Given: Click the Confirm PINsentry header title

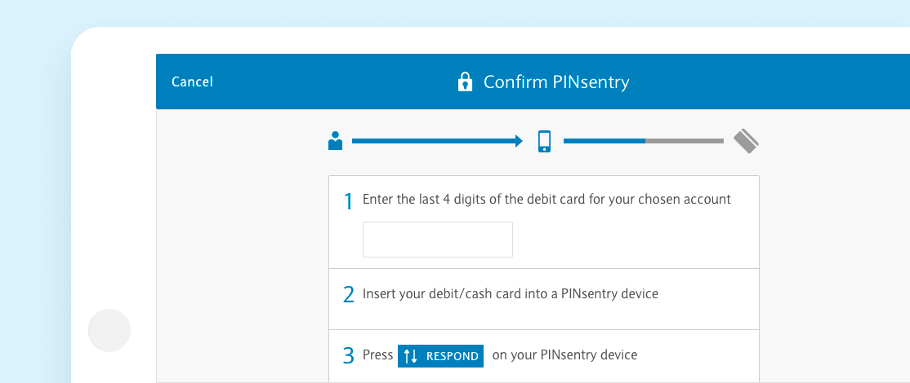Looking at the screenshot, I should click(x=556, y=81).
